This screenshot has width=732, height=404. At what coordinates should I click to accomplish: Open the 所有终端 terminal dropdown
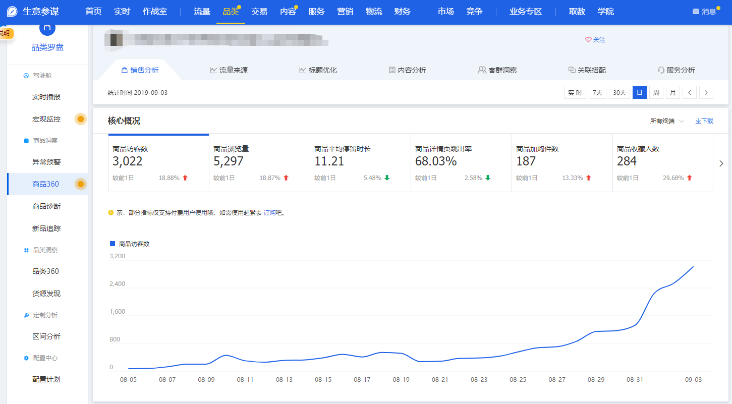pyautogui.click(x=667, y=121)
